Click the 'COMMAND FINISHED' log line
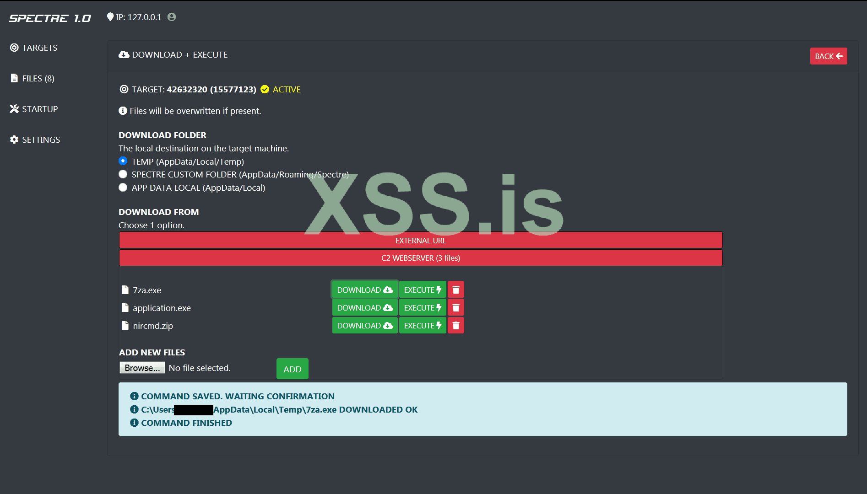The width and height of the screenshot is (867, 494). pyautogui.click(x=186, y=423)
